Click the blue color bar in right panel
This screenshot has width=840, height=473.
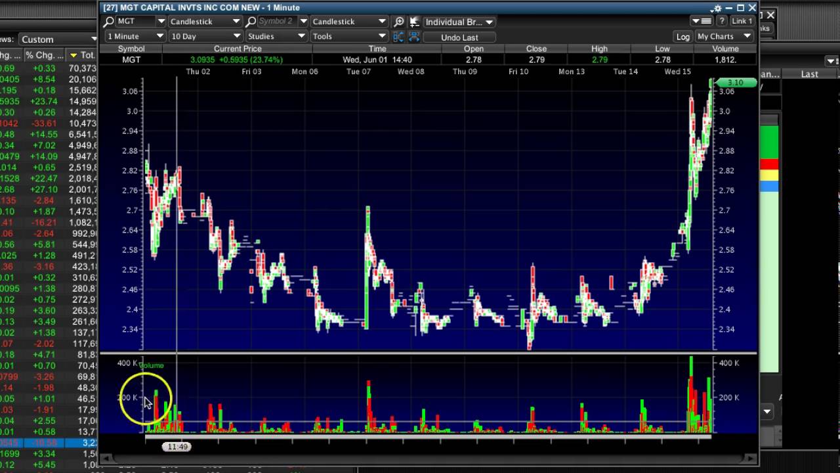tap(769, 187)
